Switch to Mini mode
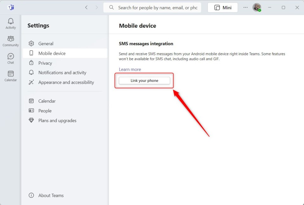The width and height of the screenshot is (304, 205). point(222,7)
